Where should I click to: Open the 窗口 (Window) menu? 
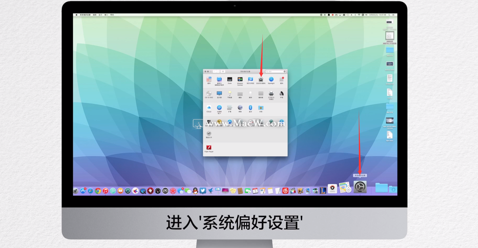106,15
